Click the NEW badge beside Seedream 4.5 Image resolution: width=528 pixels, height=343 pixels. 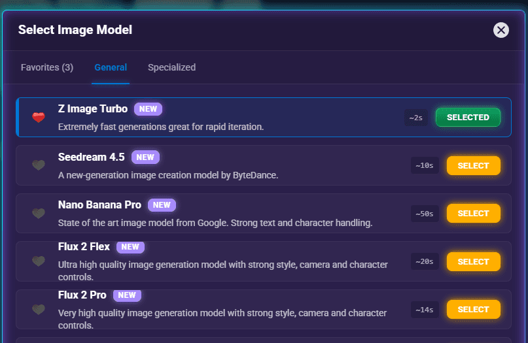[145, 157]
